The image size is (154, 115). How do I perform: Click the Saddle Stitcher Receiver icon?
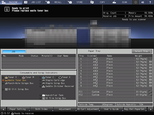coord(43,86)
